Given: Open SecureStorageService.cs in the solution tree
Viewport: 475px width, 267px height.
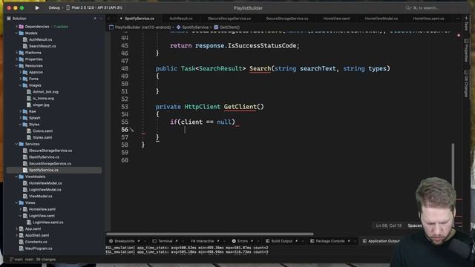Looking at the screenshot, I should [50, 163].
